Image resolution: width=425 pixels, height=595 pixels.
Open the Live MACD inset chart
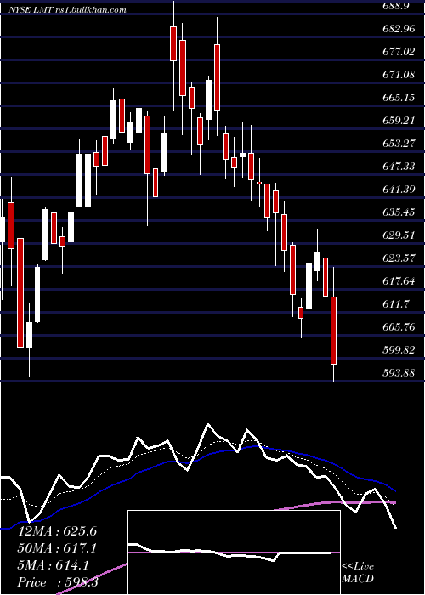234,552
